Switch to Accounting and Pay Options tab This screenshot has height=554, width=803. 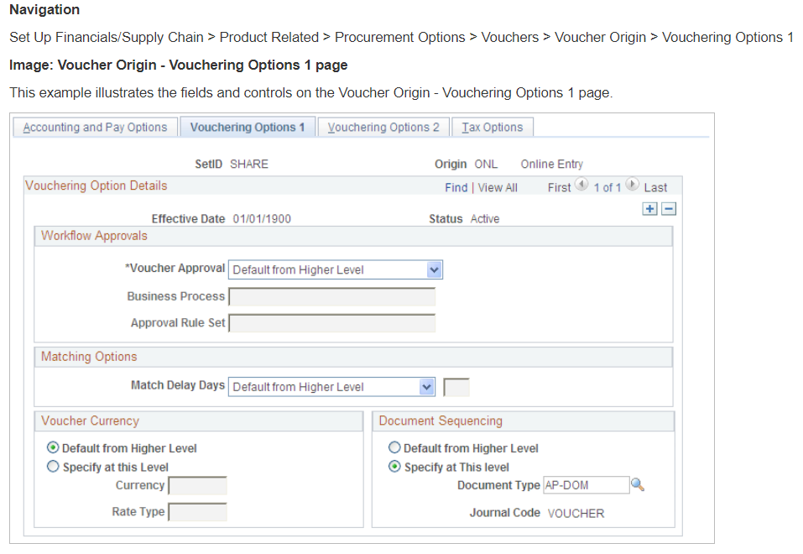tap(96, 127)
